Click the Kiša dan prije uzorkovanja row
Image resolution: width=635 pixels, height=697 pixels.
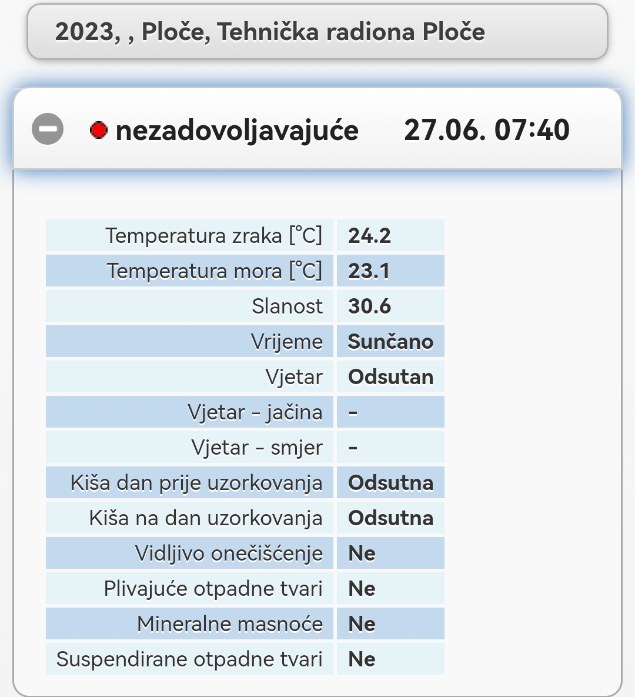pos(245,483)
